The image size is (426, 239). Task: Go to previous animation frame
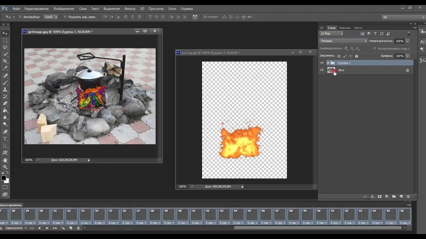(39, 228)
